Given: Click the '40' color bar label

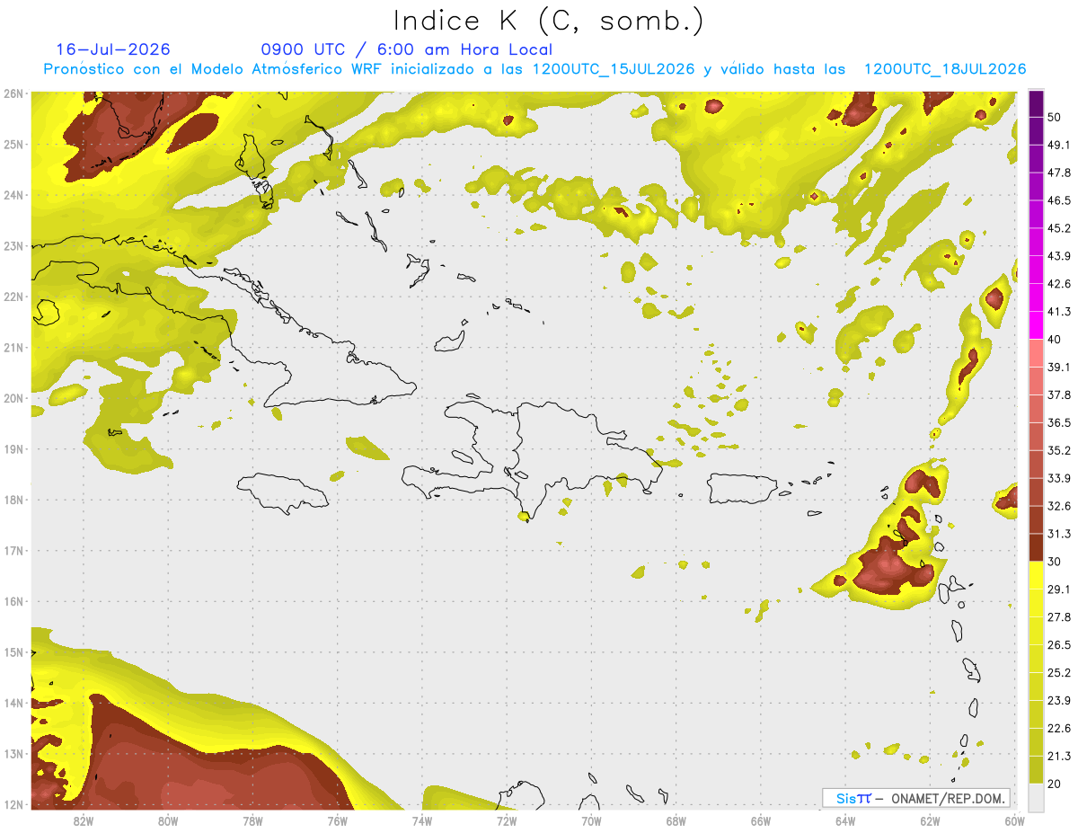Looking at the screenshot, I should point(1055,340).
